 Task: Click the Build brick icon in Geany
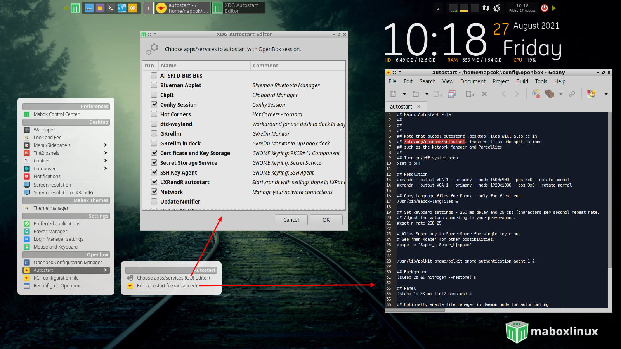tap(550, 94)
